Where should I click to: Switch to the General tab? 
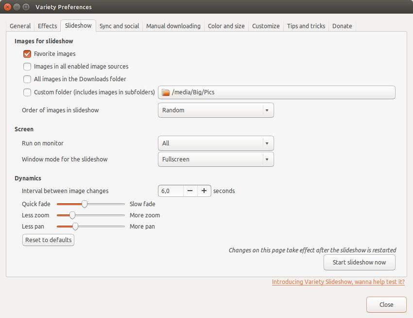point(20,26)
